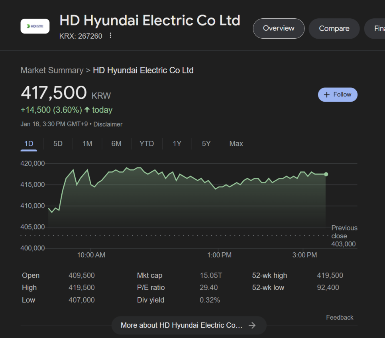The image size is (385, 338).
Task: Show the 6M chart range
Action: [x=116, y=144]
